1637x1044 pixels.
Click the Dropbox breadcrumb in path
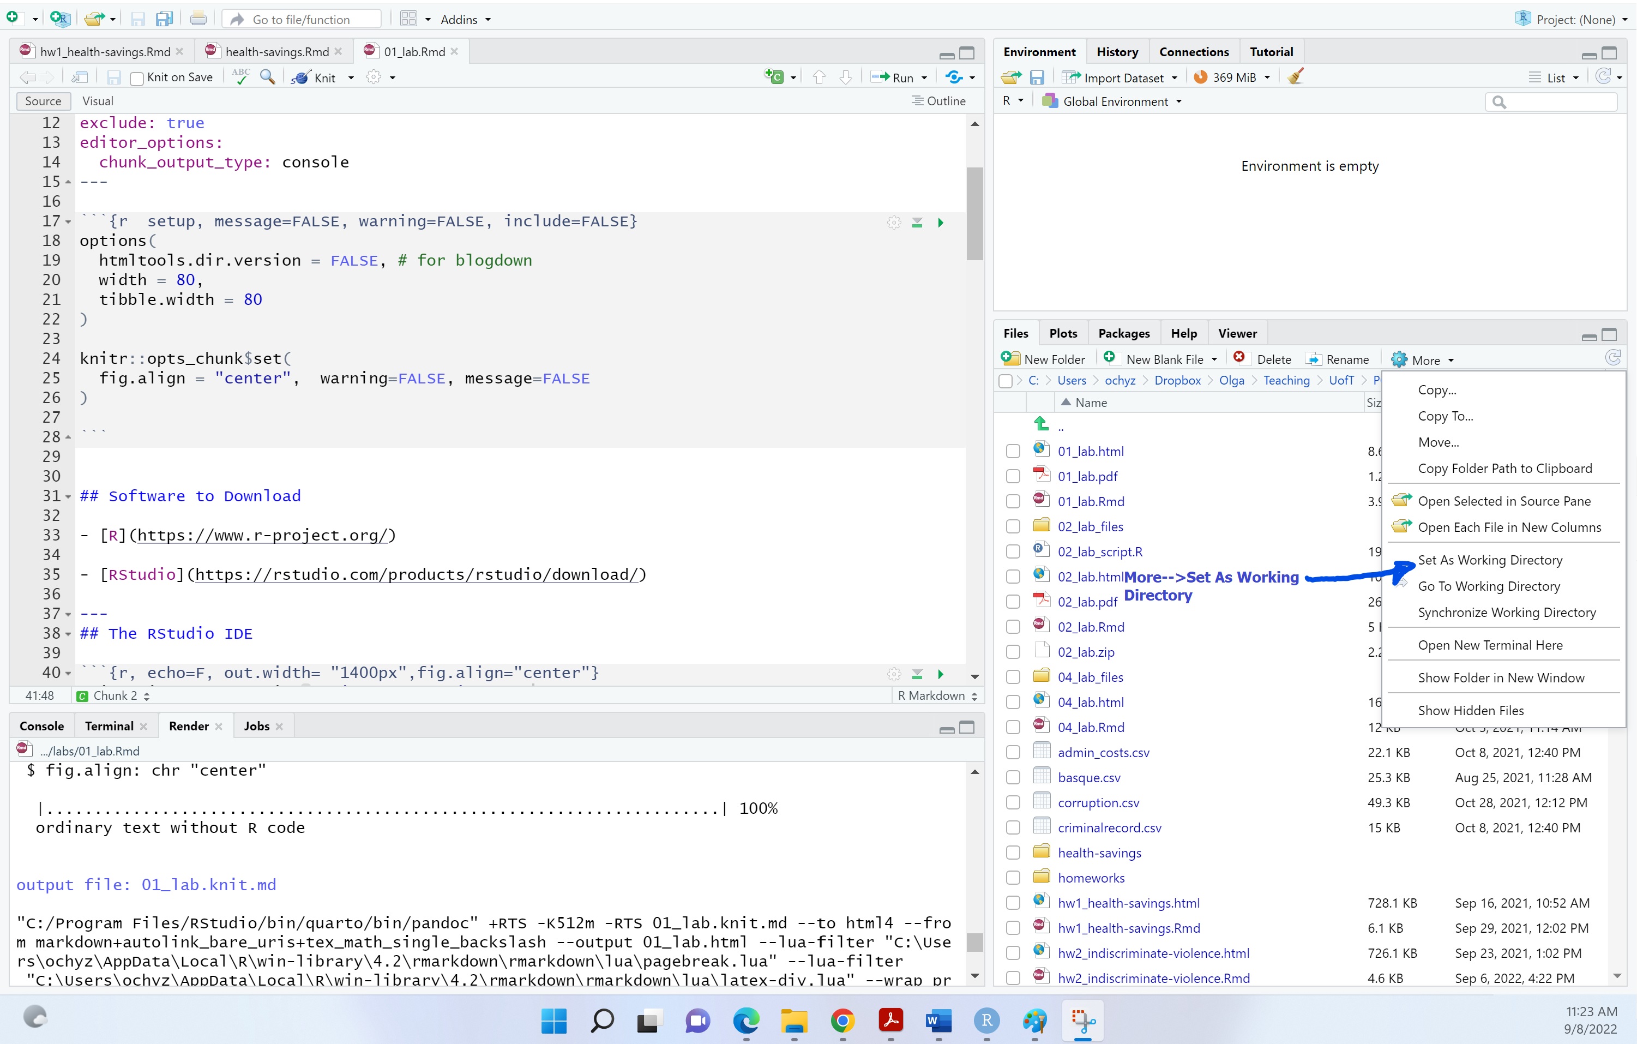point(1177,380)
